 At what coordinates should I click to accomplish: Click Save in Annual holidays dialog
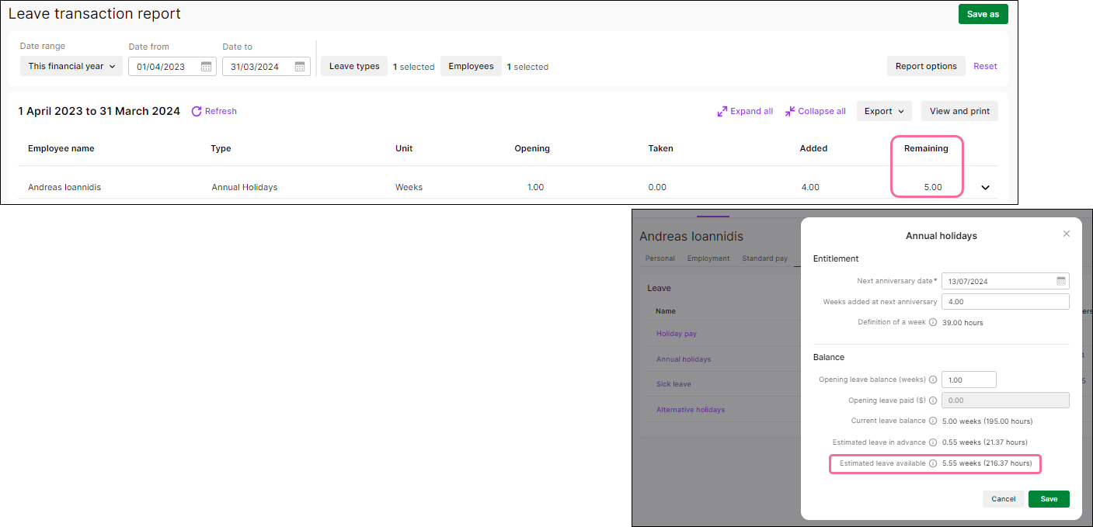(x=1049, y=499)
